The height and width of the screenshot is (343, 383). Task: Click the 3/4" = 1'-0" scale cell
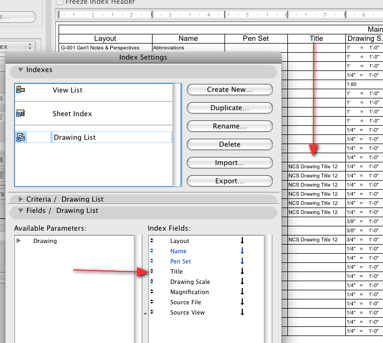click(x=364, y=240)
